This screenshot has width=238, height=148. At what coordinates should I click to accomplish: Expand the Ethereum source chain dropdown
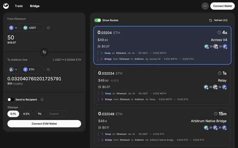13,28
